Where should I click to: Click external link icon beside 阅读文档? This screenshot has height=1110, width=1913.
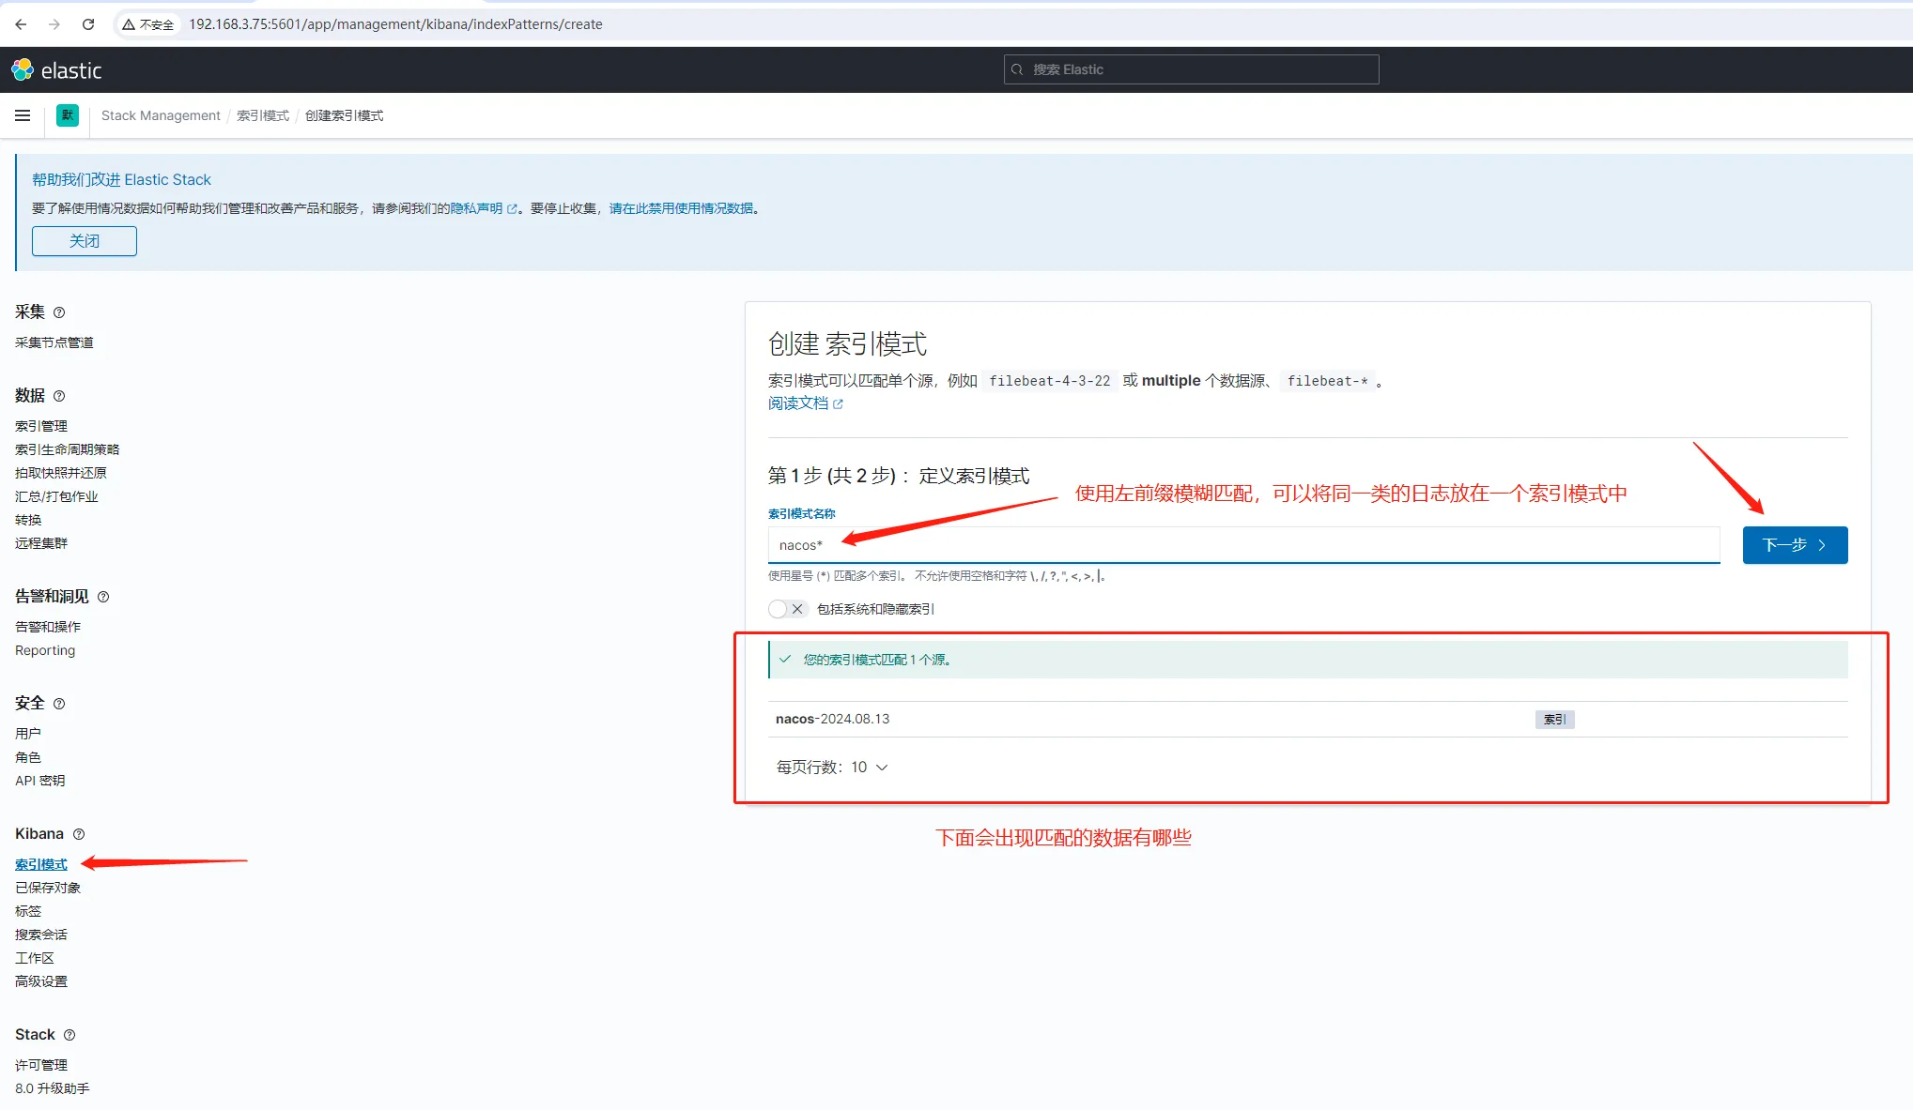839,404
